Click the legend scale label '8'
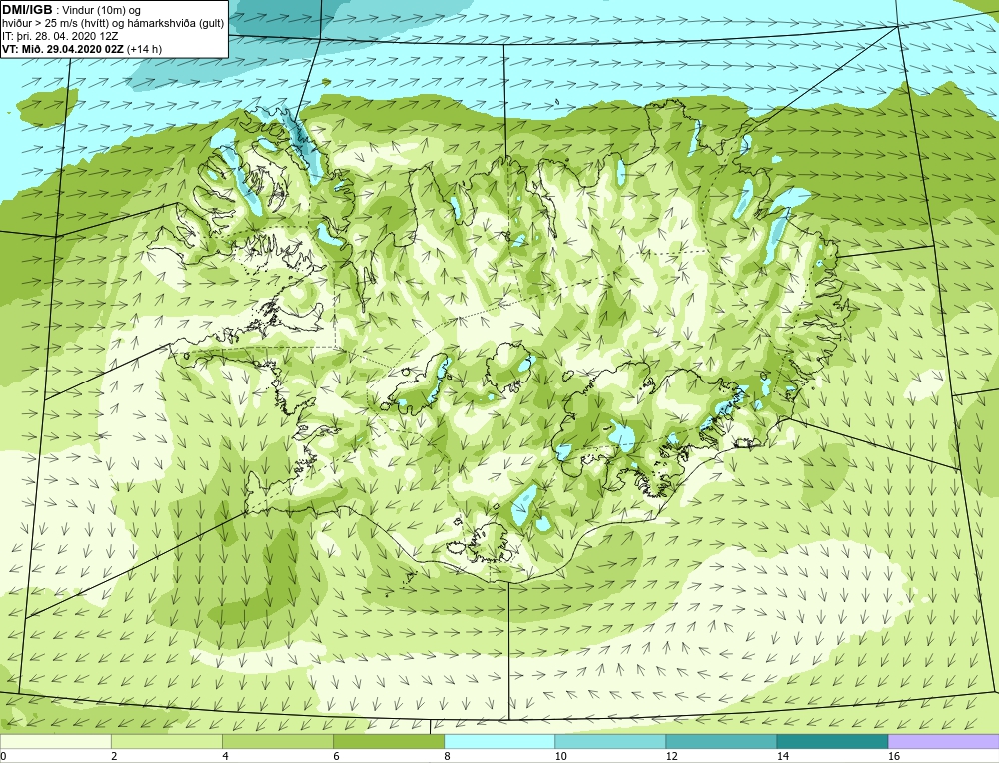This screenshot has width=999, height=763. point(447,756)
